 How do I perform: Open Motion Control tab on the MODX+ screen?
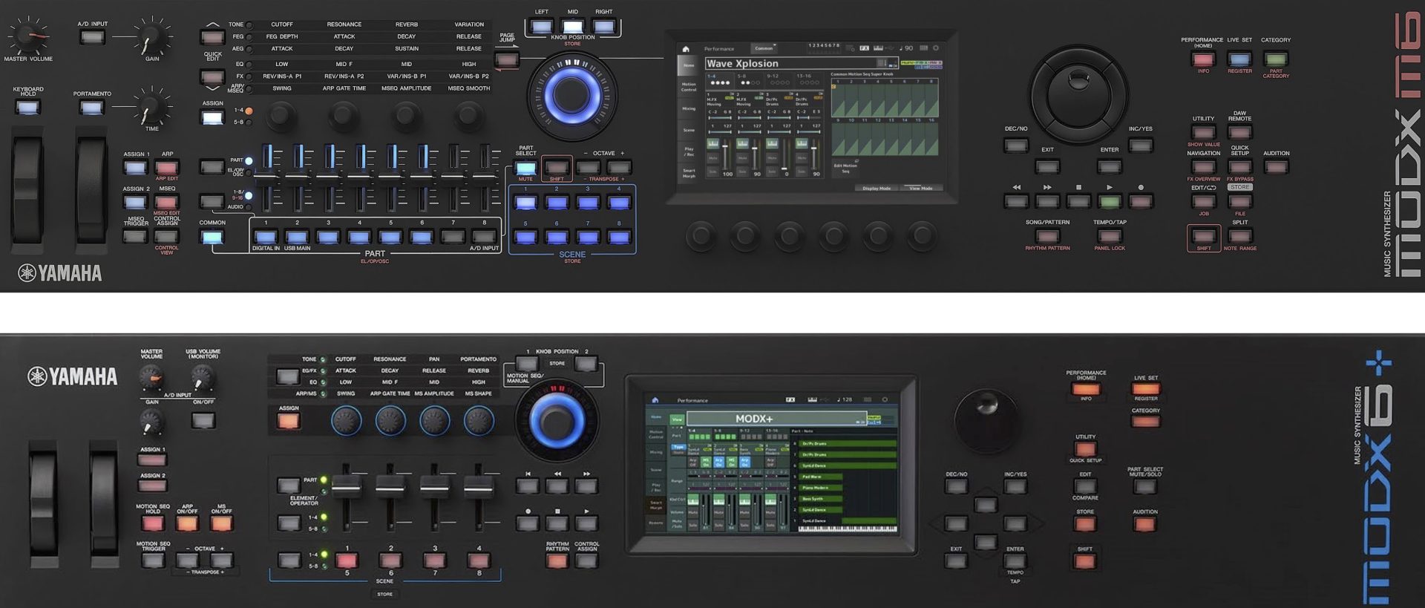(x=656, y=434)
